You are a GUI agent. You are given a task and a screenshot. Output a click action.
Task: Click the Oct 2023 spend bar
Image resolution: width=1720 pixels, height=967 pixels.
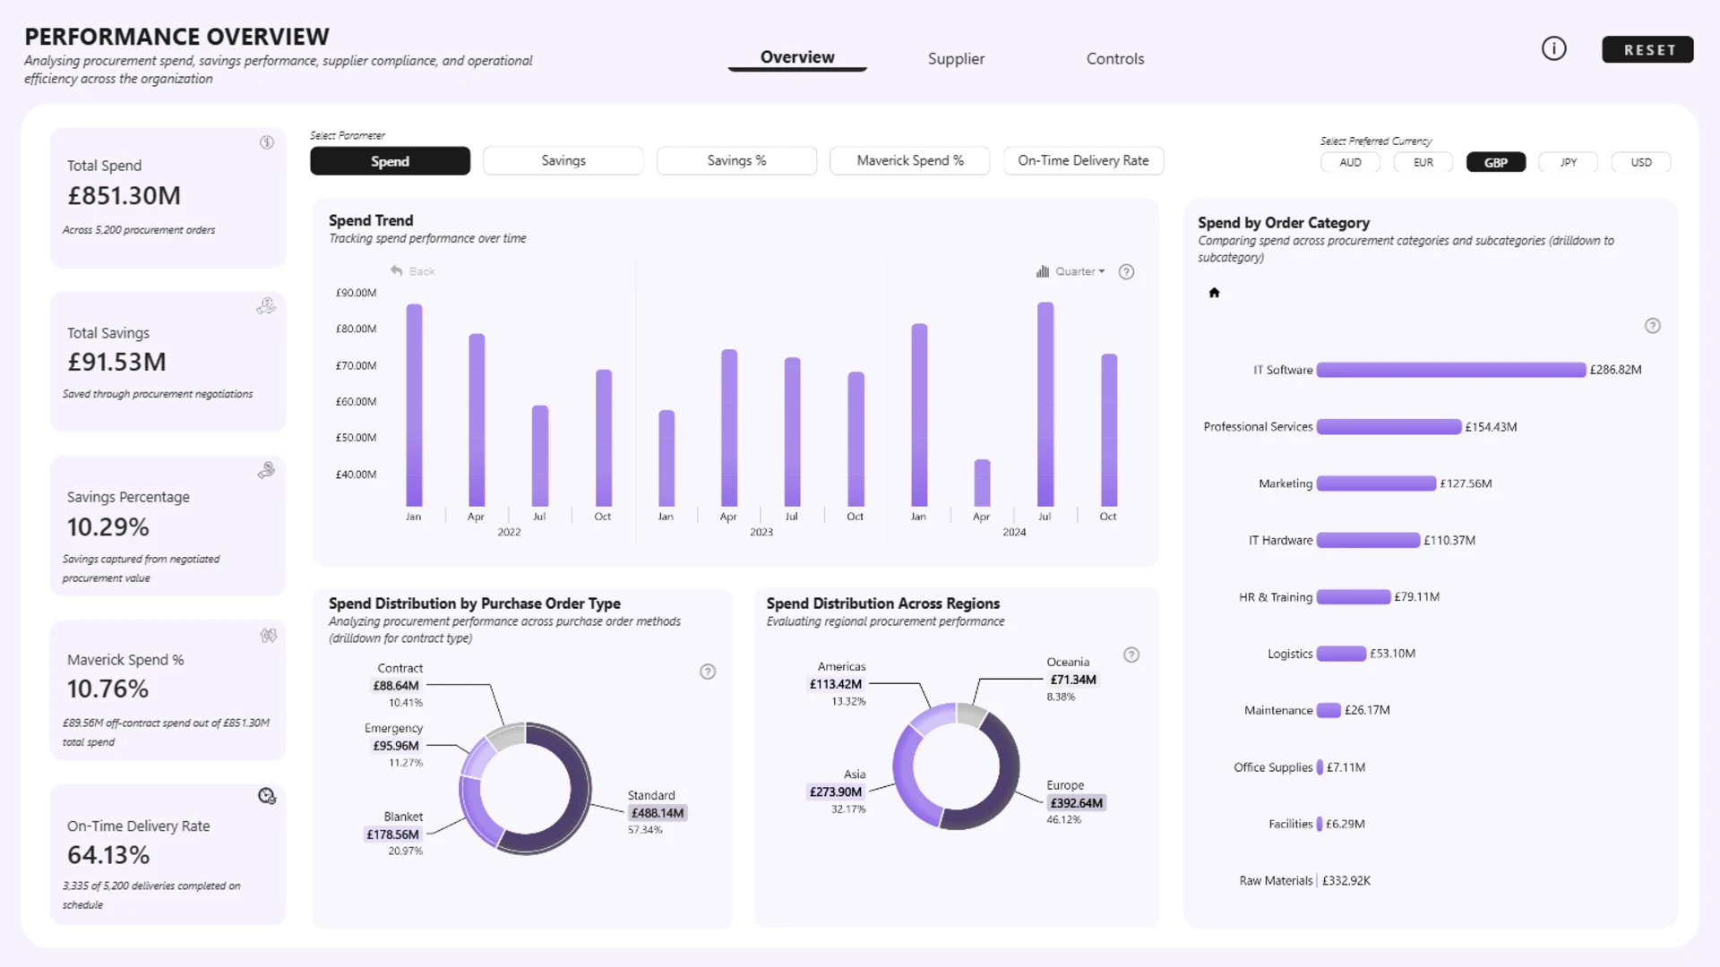[856, 440]
